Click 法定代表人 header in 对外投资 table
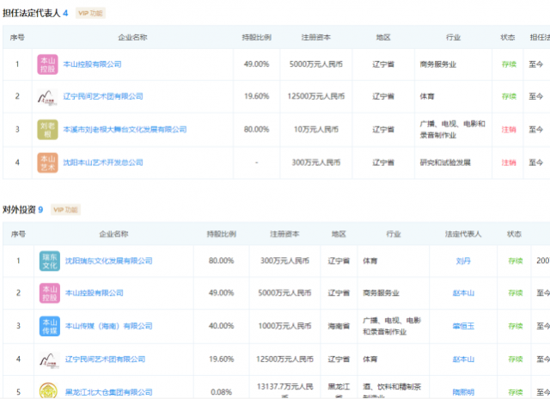 [463, 234]
